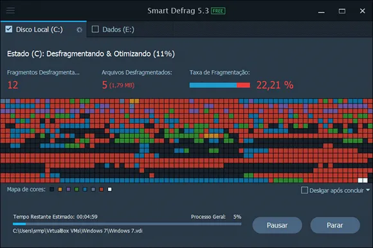This screenshot has width=373, height=248.
Task: Click the FREE edition badge
Action: 218,11
